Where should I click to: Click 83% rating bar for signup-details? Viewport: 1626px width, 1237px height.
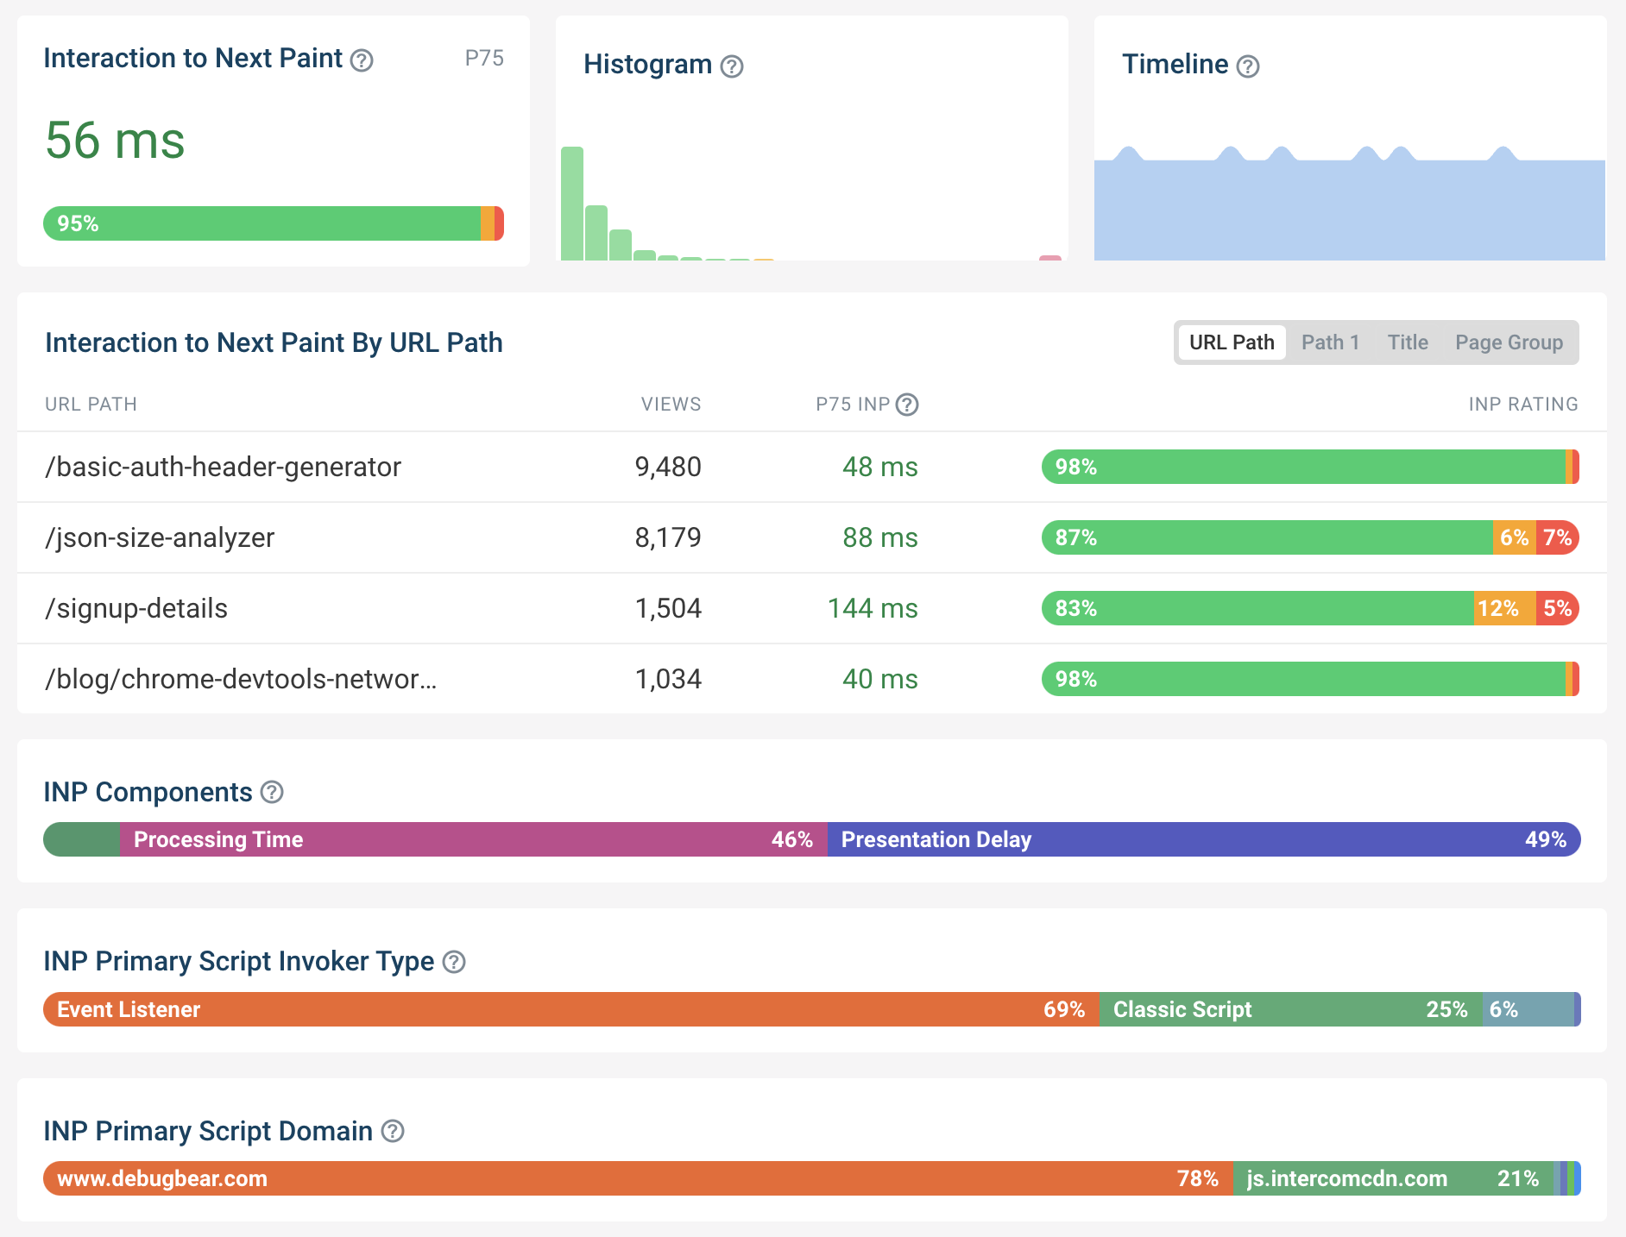click(1257, 608)
